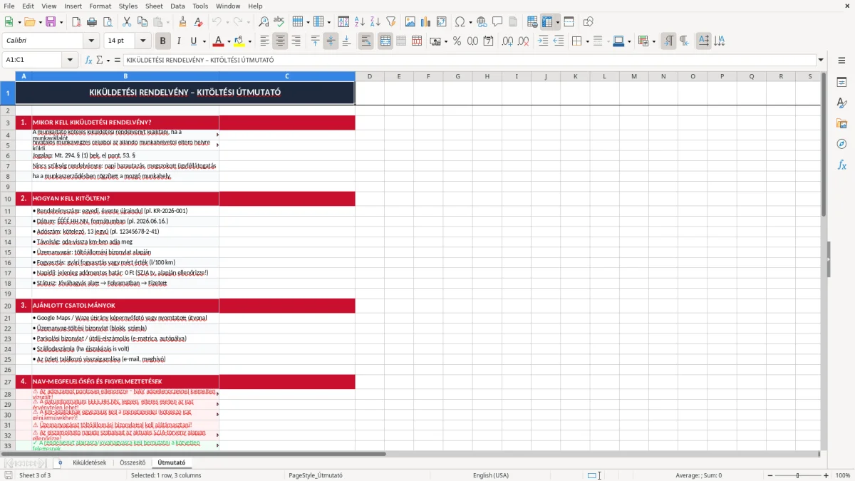The image size is (855, 481).
Task: Open the font color dropdown arrow
Action: tap(229, 41)
